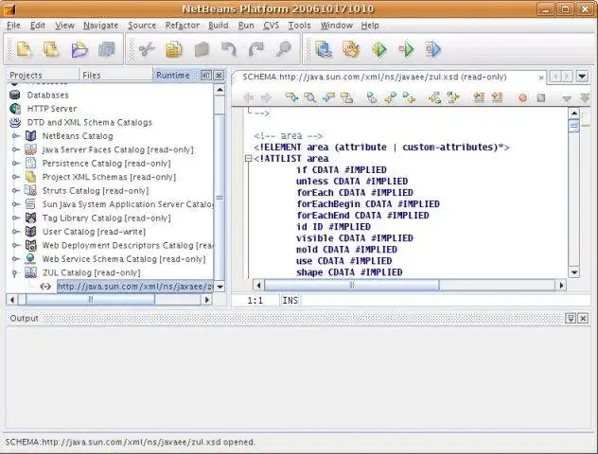Click the red Start Macro Recording icon
This screenshot has width=598, height=454.
tap(522, 98)
